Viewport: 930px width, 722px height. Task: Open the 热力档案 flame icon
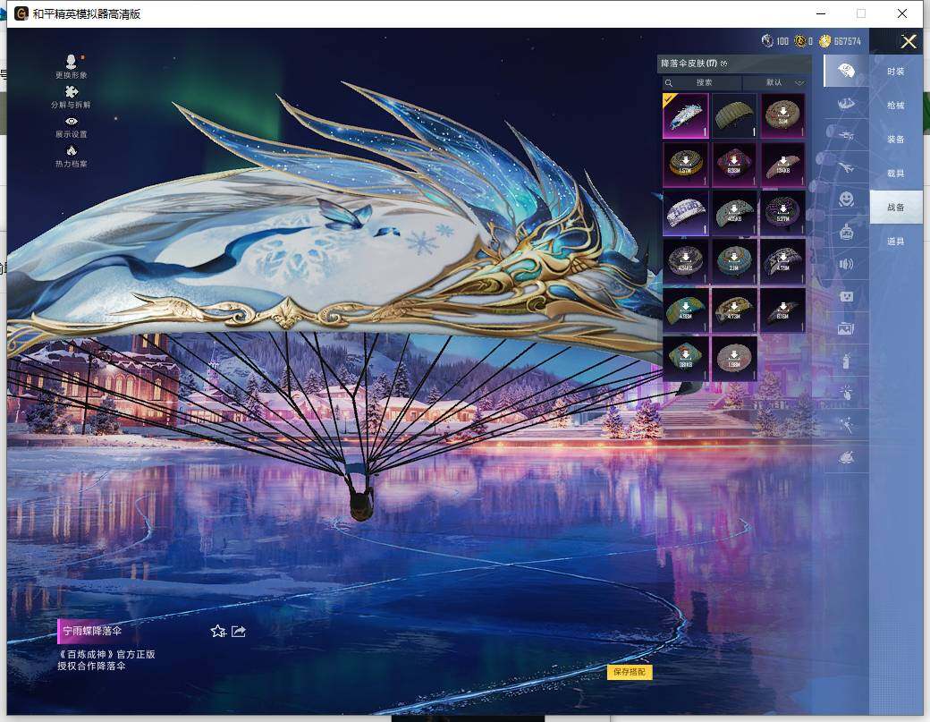[x=72, y=157]
